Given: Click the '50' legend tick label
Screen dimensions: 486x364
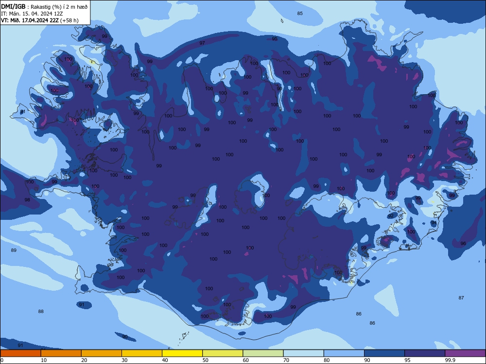Looking at the screenshot, I should point(206,360).
